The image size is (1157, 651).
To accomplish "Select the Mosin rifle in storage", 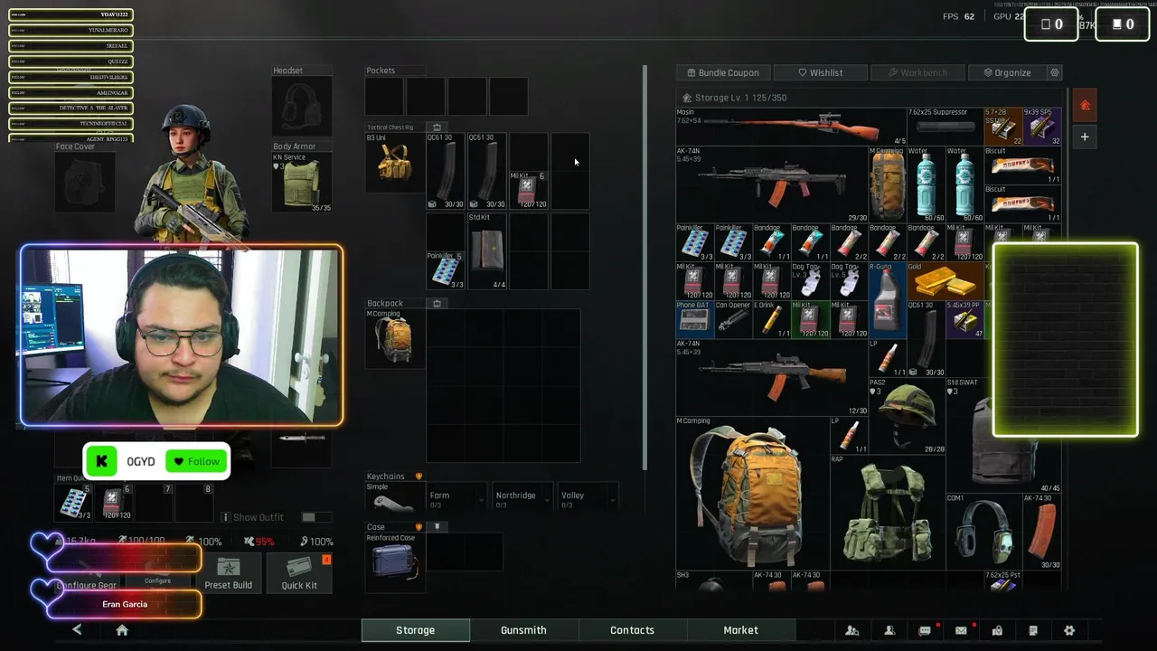I will 791,127.
